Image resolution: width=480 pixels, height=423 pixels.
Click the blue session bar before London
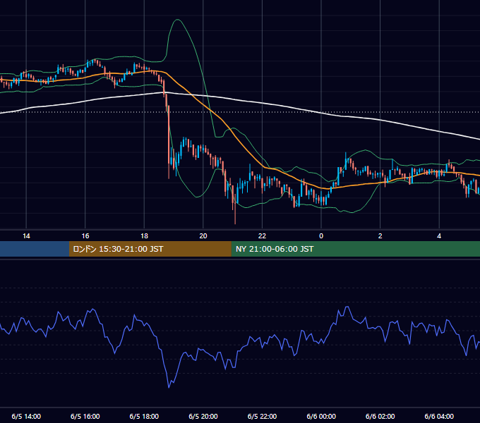[35, 249]
